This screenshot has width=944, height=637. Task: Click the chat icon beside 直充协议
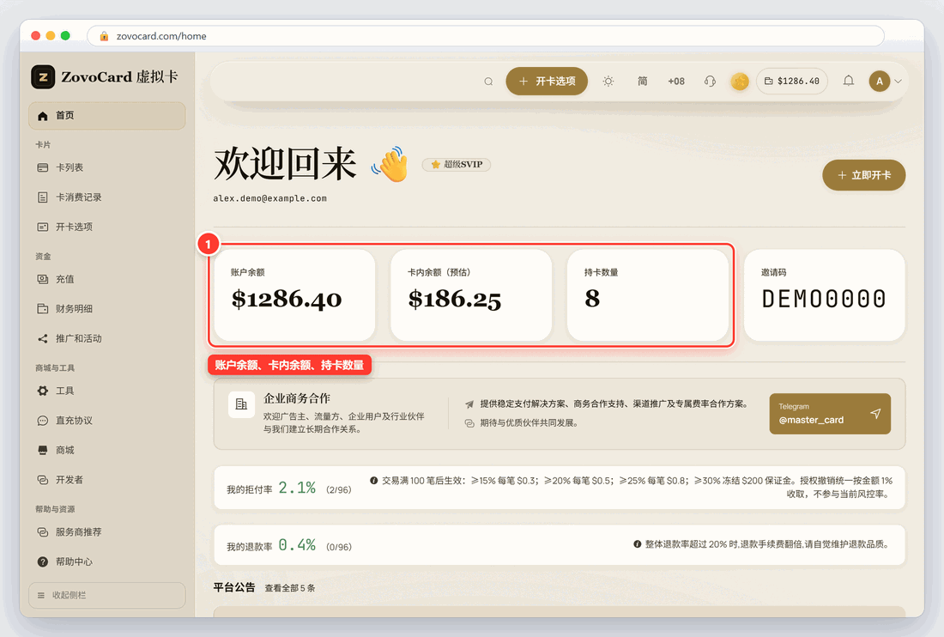[43, 421]
